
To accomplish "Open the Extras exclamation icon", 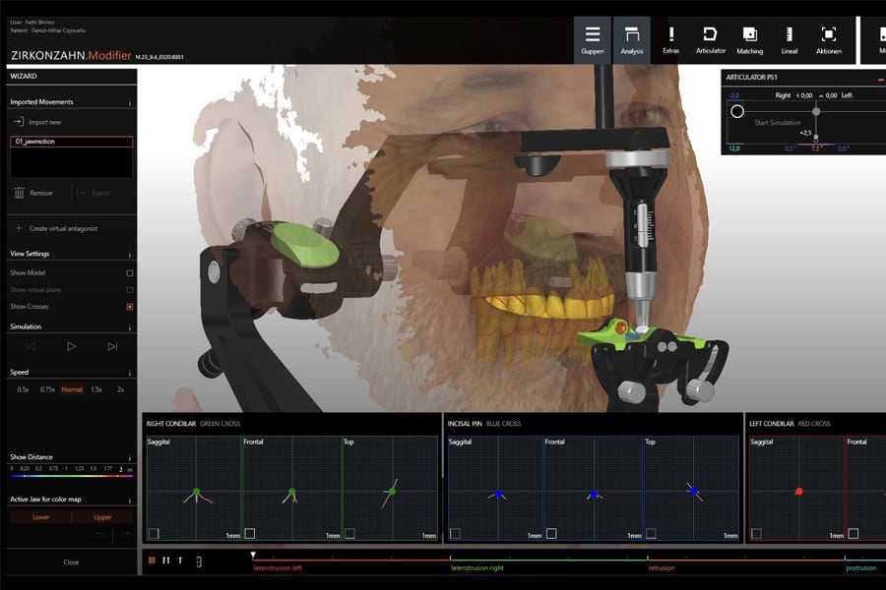I will pyautogui.click(x=670, y=33).
